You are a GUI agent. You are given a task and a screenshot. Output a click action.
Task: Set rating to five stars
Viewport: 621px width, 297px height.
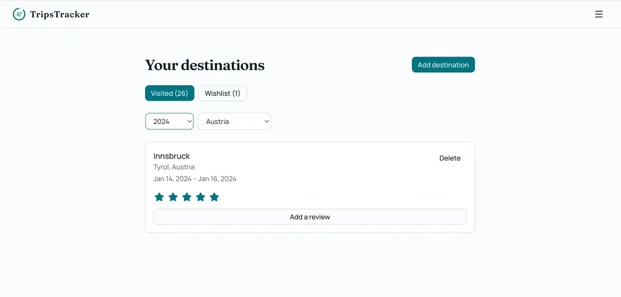click(214, 197)
